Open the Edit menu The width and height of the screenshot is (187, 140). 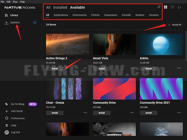pos(8,2)
